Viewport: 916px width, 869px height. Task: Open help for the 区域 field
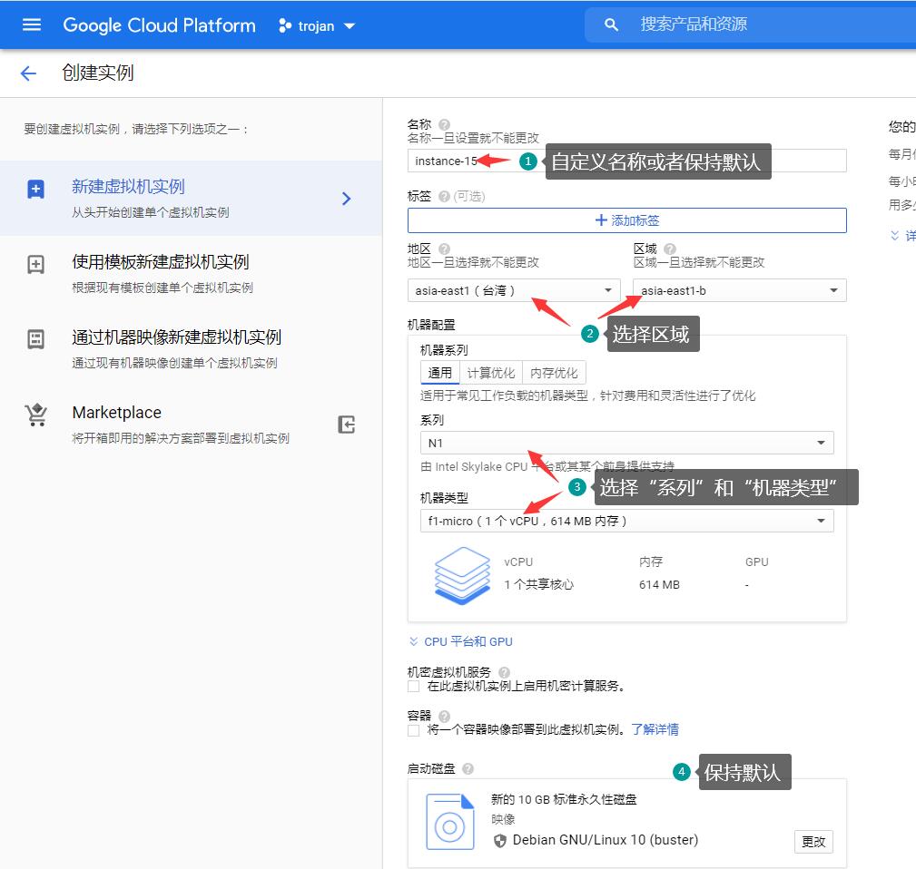tap(670, 249)
